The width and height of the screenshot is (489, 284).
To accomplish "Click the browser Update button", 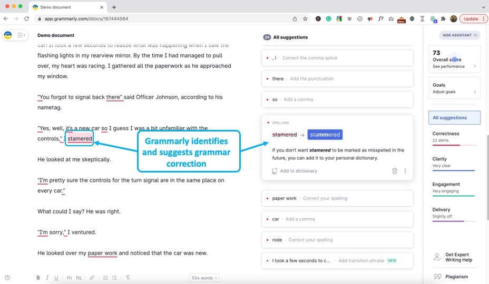I will [x=473, y=19].
